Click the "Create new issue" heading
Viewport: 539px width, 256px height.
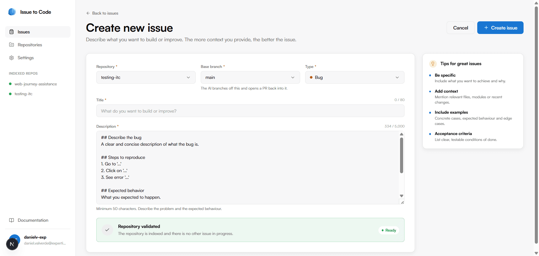point(129,28)
